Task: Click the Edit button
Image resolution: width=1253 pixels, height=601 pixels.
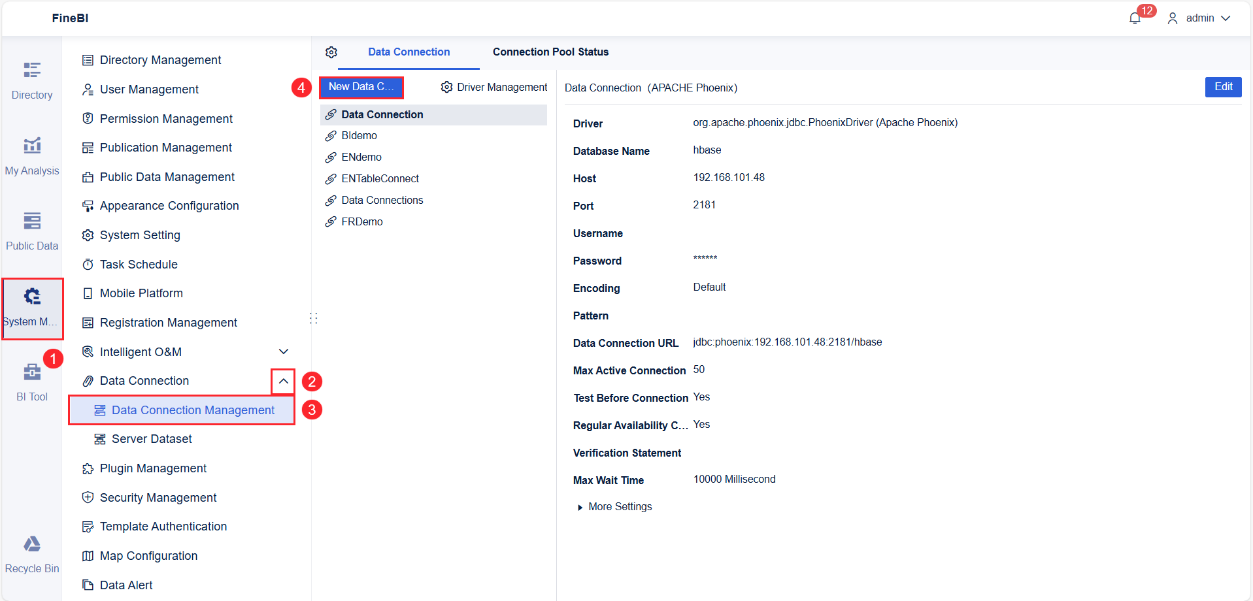Action: tap(1223, 87)
